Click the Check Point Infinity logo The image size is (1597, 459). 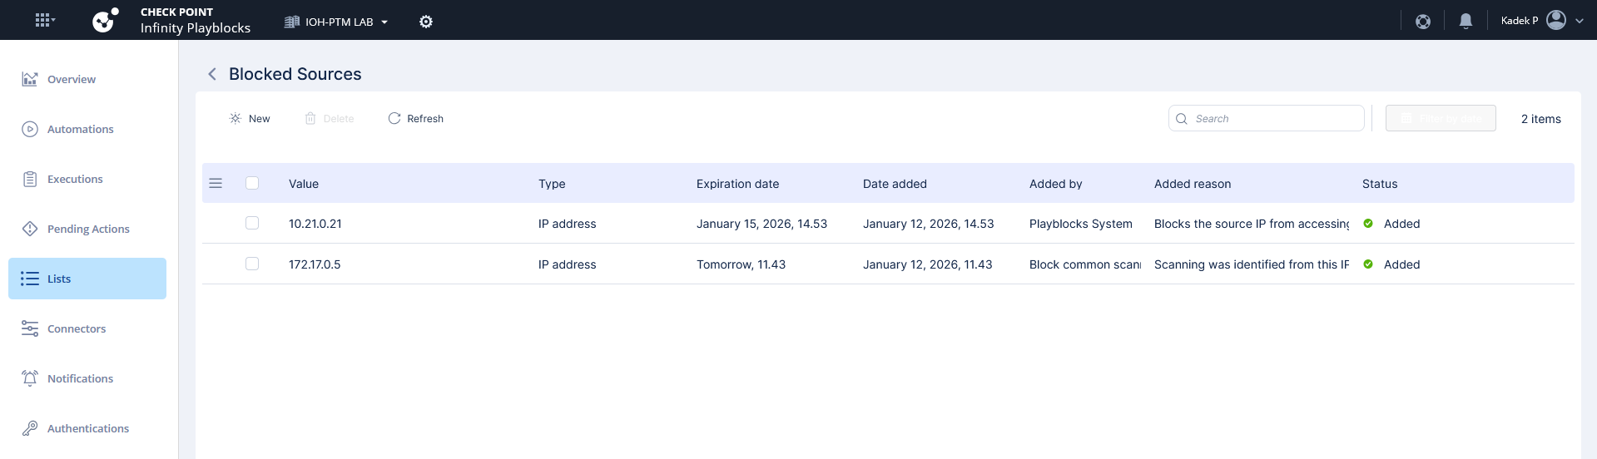point(105,21)
